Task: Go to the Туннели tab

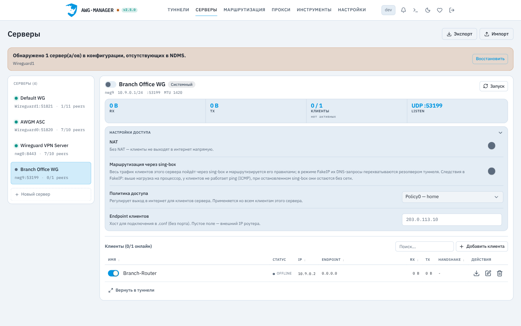Action: click(178, 10)
